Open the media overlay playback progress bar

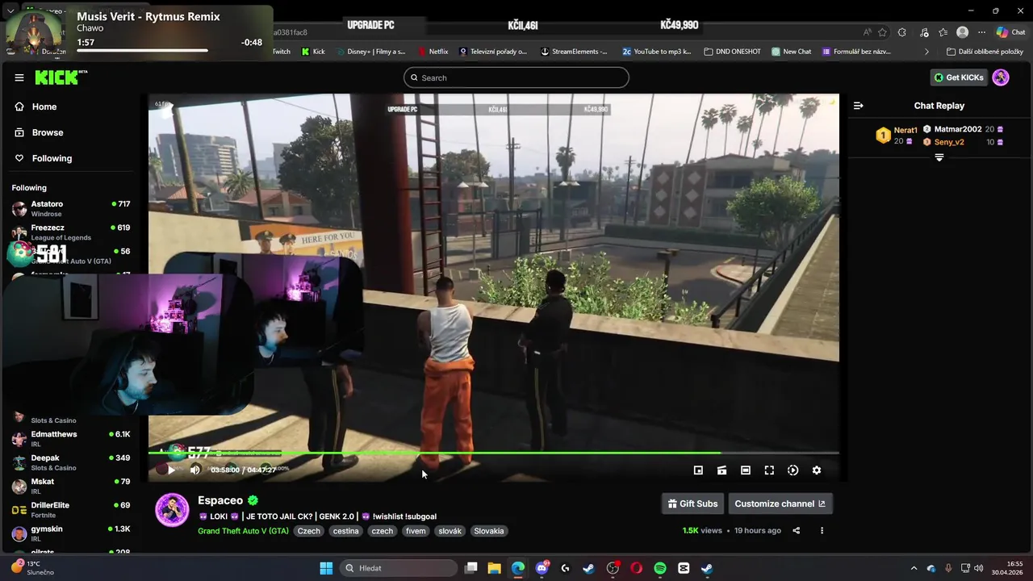point(142,51)
